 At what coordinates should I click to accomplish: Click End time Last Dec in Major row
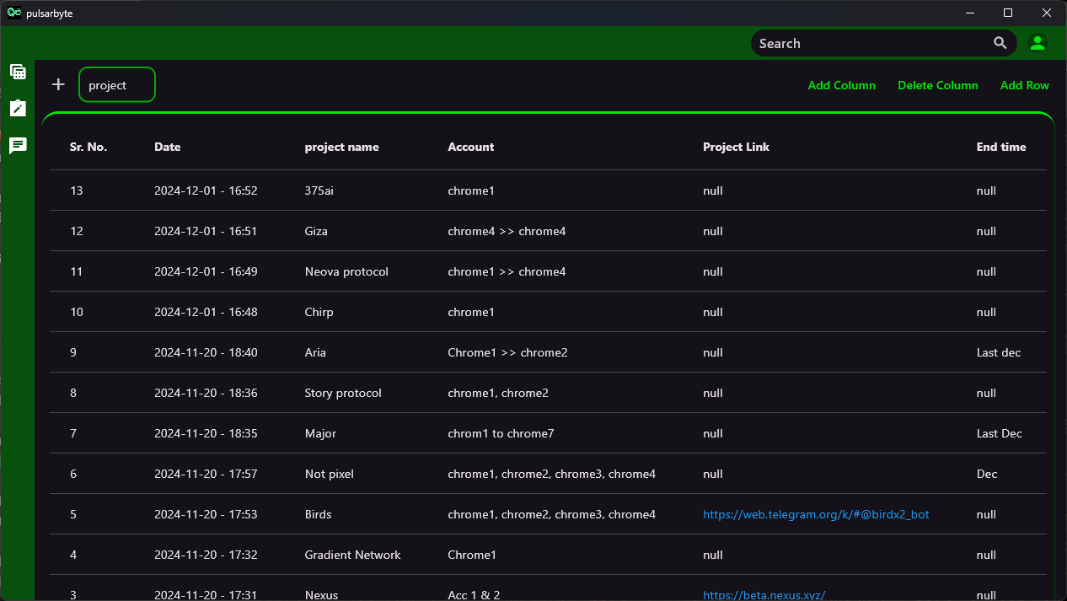pyautogui.click(x=1000, y=433)
